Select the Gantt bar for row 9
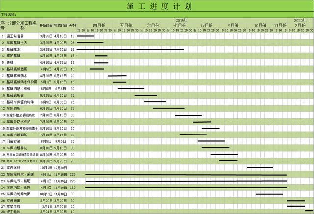The image size is (314, 214). point(131,88)
